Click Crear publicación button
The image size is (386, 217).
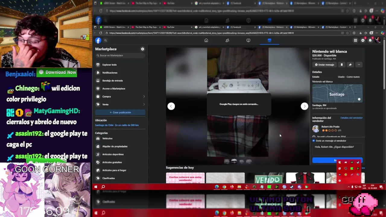tap(120, 112)
